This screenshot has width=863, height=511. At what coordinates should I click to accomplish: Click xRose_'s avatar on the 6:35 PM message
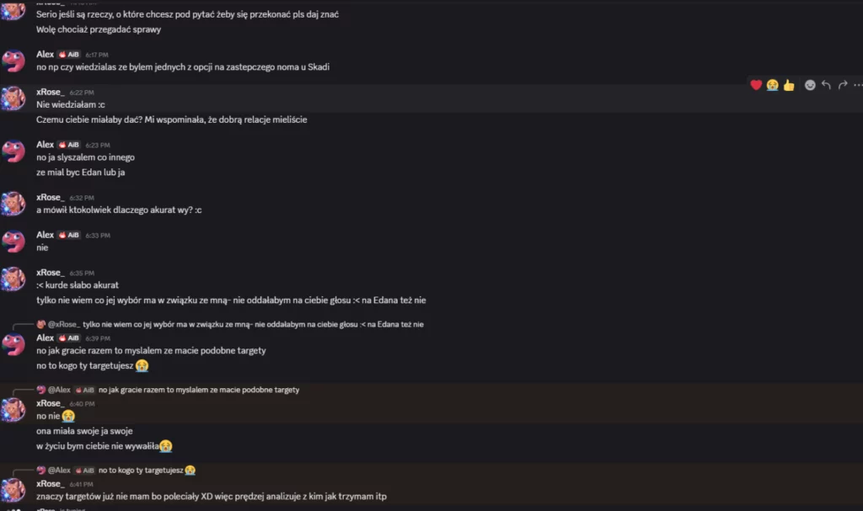(x=13, y=279)
